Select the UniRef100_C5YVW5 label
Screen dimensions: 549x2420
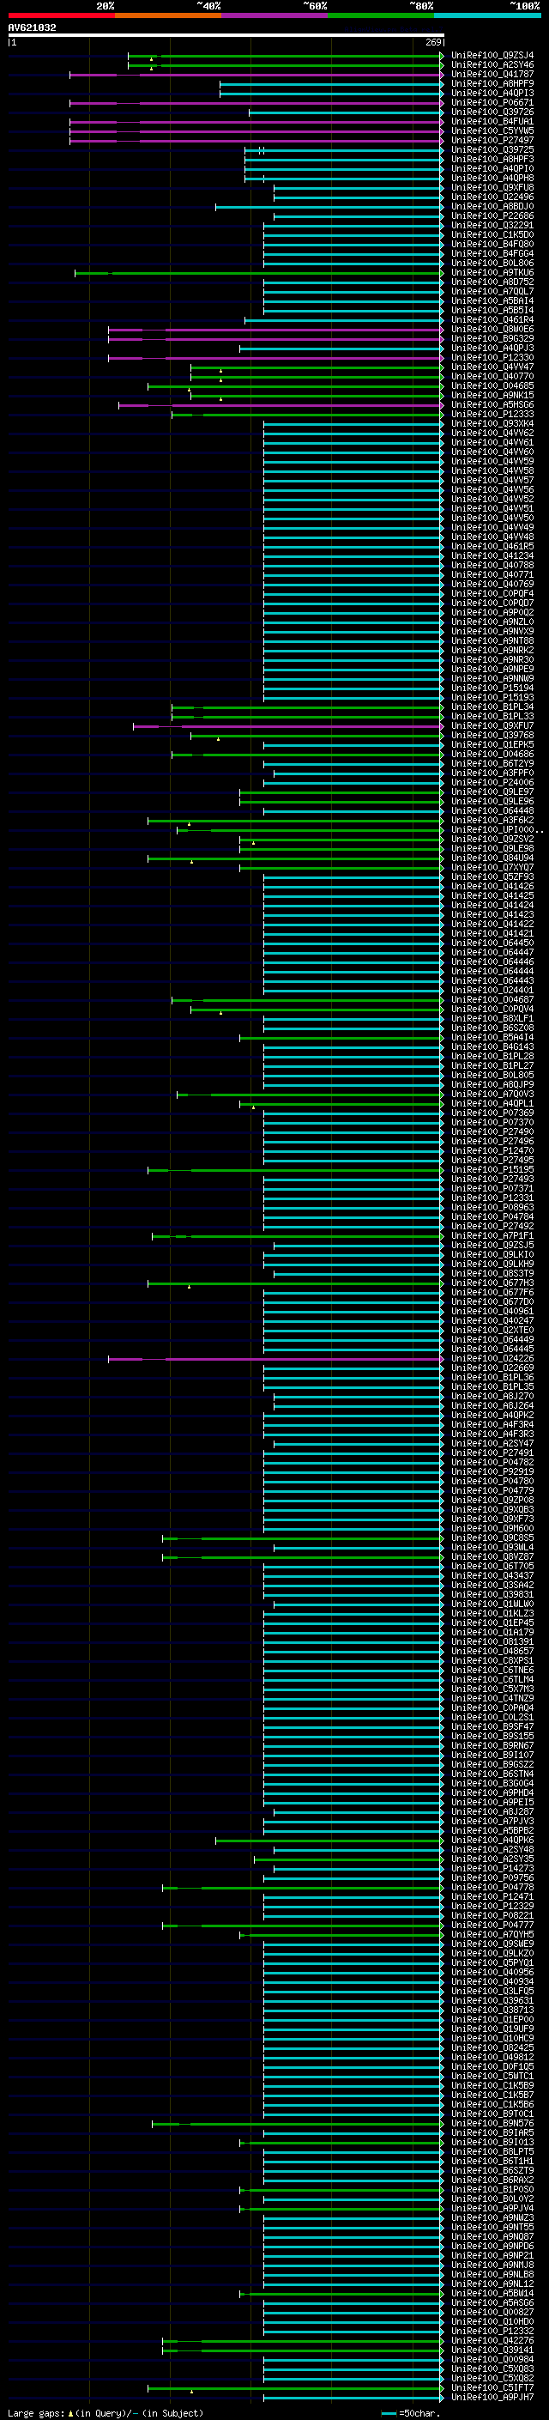pyautogui.click(x=492, y=130)
